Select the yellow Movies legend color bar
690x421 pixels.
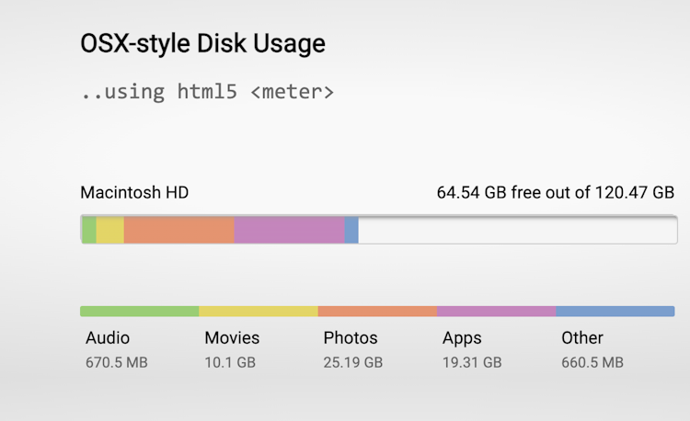(259, 311)
